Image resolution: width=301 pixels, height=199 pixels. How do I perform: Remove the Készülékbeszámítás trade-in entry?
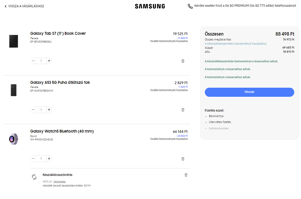click(x=186, y=175)
